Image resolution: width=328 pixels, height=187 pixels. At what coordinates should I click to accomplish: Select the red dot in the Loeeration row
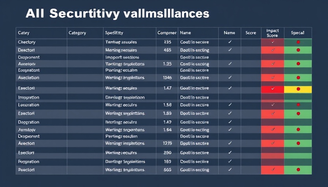298,104
